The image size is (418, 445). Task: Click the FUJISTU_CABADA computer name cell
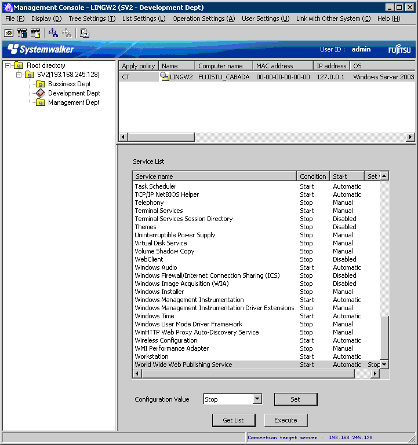[224, 77]
